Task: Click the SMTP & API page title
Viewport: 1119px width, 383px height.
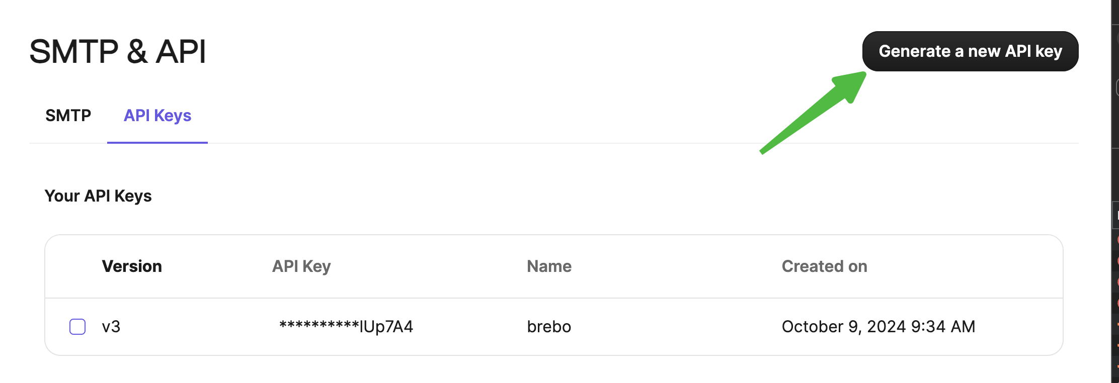Action: [x=118, y=51]
